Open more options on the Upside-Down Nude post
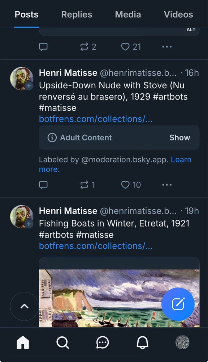The height and width of the screenshot is (362, 208). pos(167,185)
